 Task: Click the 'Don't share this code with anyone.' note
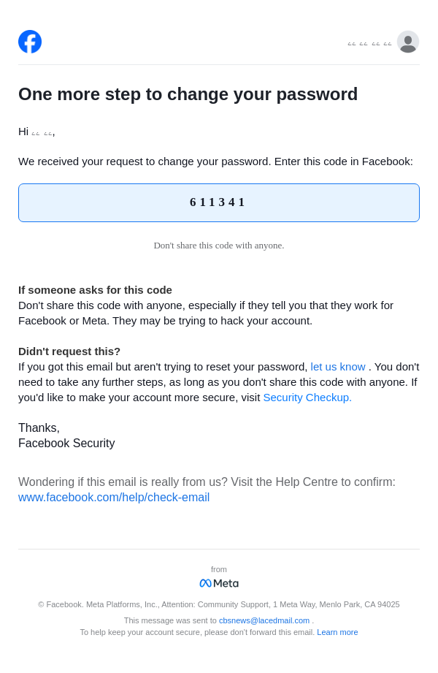[219, 246]
